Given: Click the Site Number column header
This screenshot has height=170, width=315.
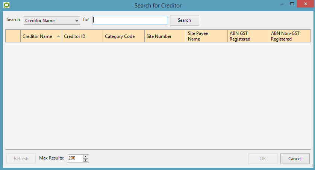Looking at the screenshot, I should 165,36.
